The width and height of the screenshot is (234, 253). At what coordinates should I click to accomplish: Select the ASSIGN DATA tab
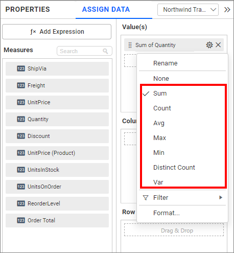tap(106, 9)
